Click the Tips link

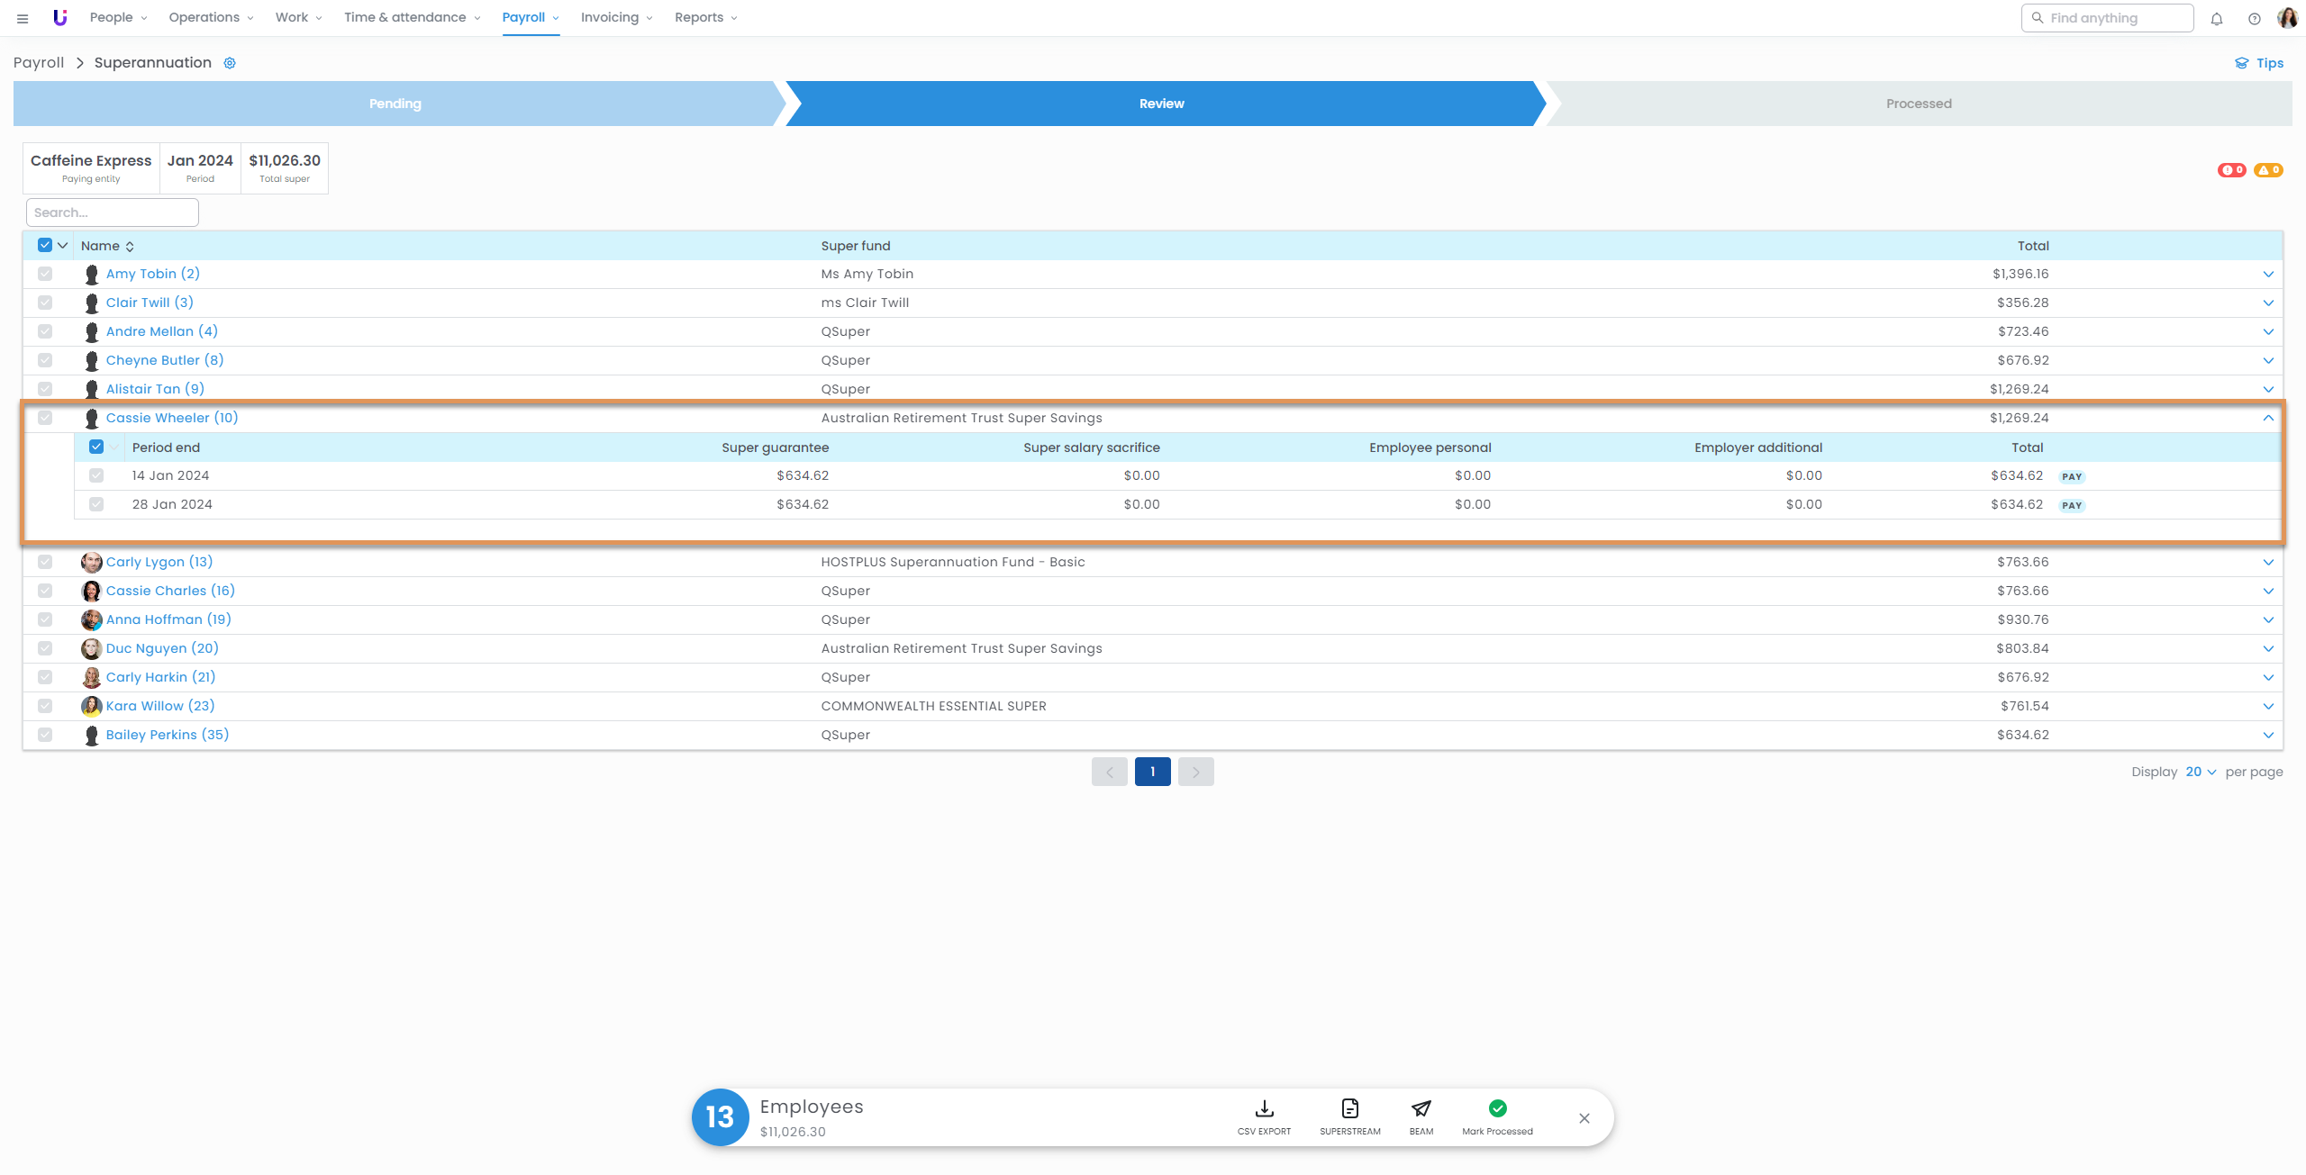coord(2259,63)
